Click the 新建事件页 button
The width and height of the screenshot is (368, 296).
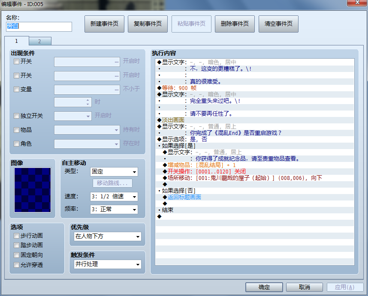point(104,24)
